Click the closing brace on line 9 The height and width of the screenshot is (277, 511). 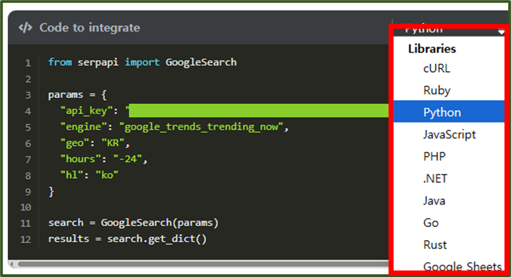[51, 192]
